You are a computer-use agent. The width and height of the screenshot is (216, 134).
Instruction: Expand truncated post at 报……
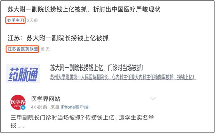(17, 125)
